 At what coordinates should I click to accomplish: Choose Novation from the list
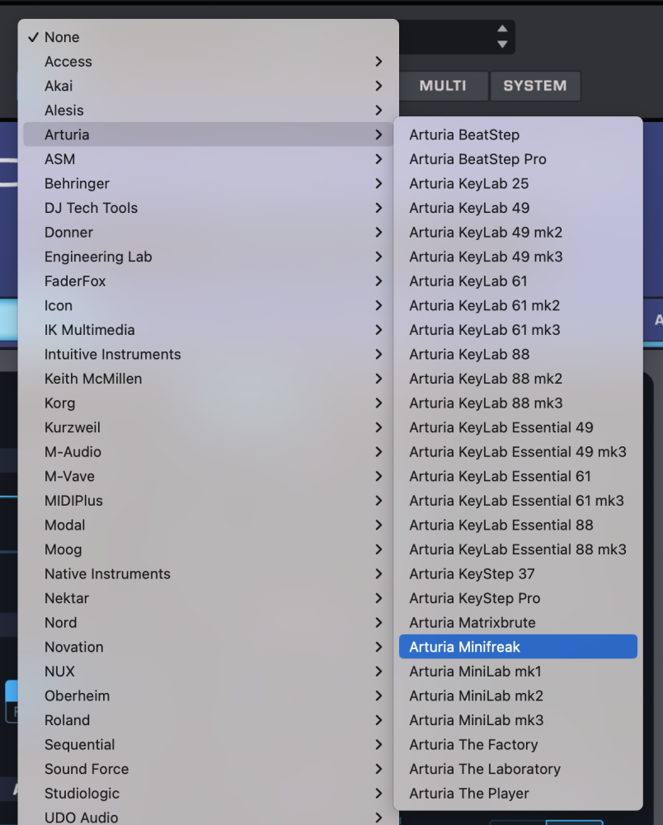pyautogui.click(x=208, y=647)
